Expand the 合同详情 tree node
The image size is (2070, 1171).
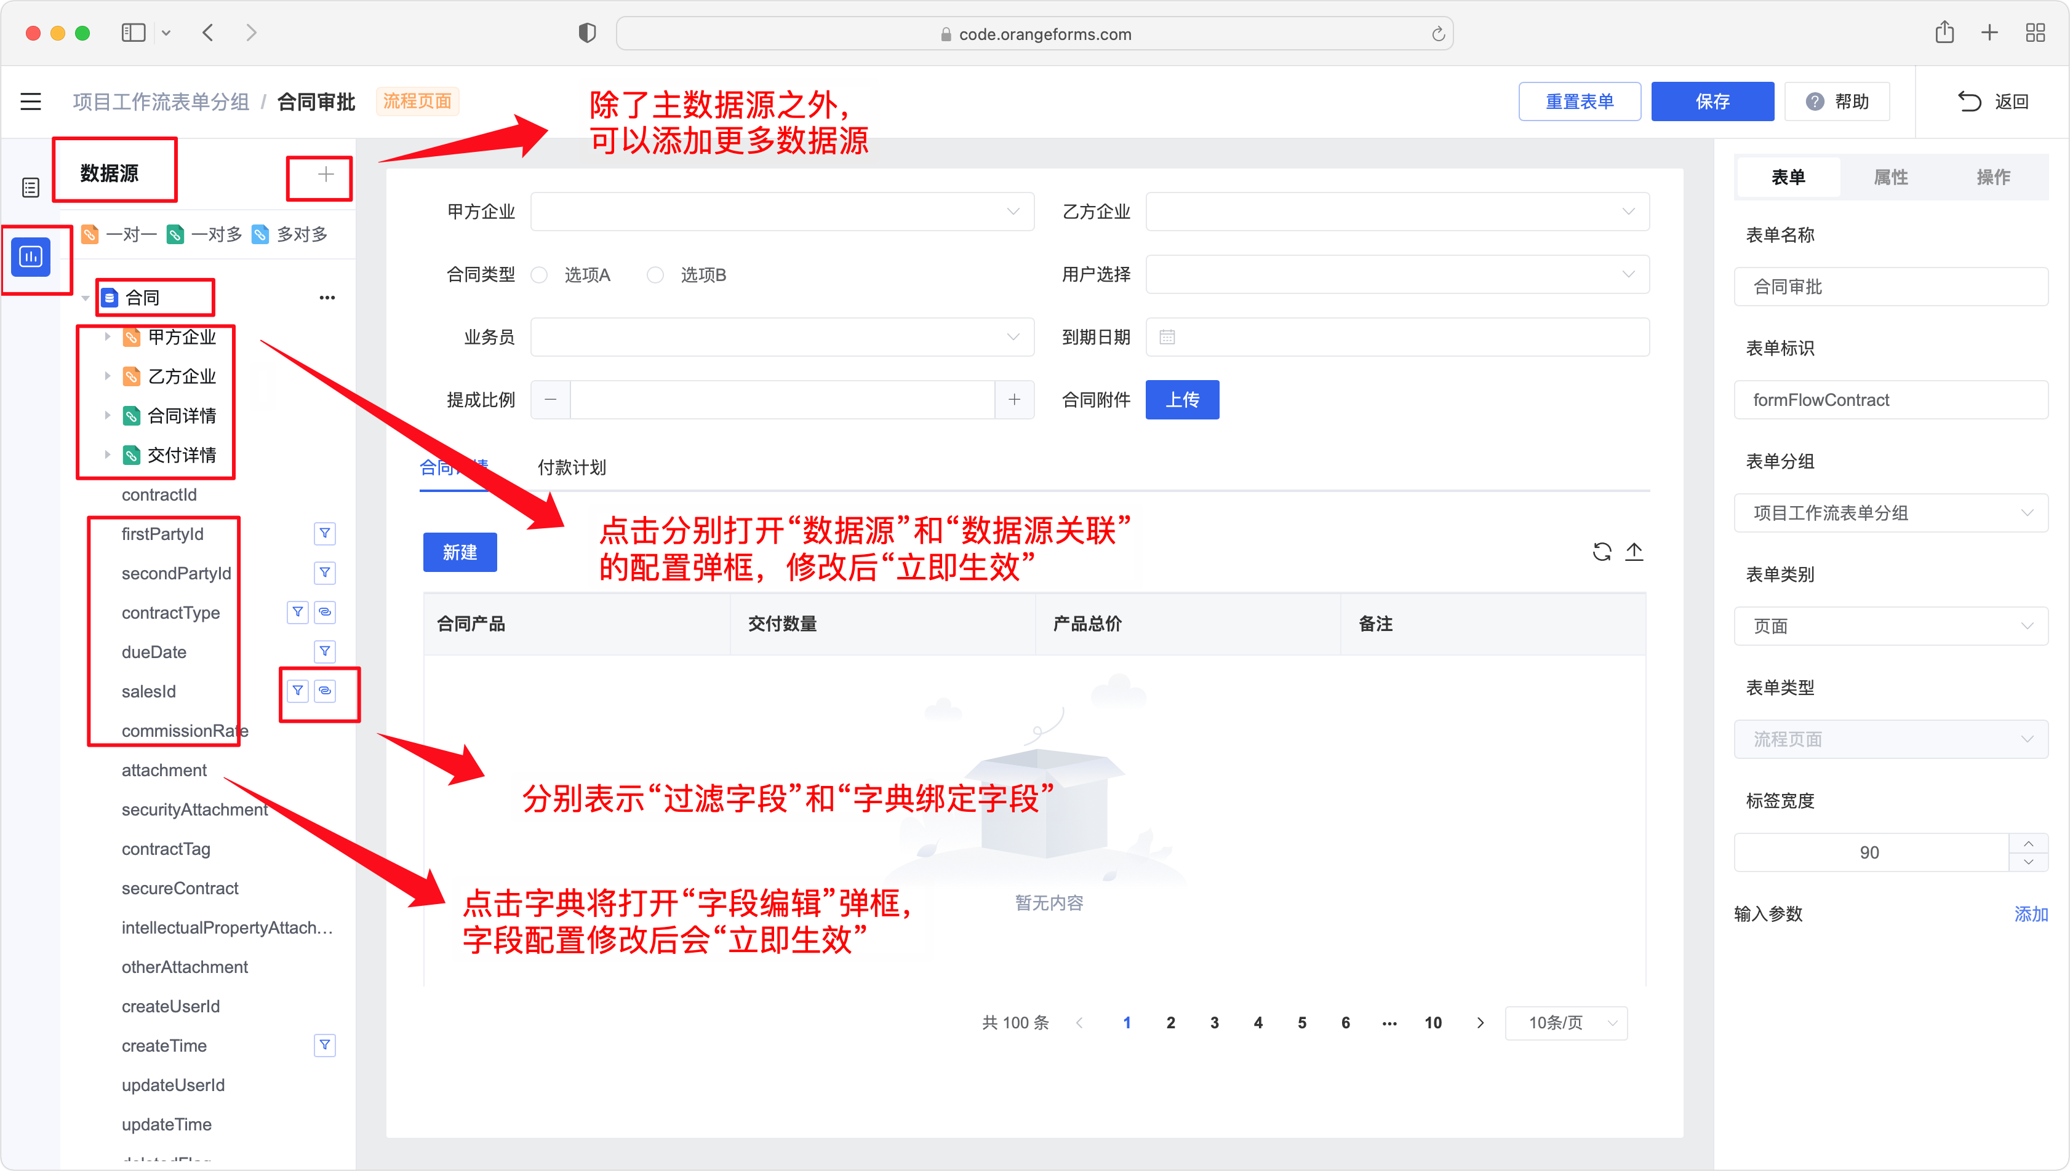click(107, 416)
